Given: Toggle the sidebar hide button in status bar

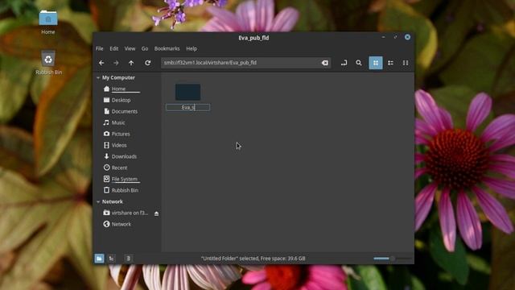Looking at the screenshot, I should pyautogui.click(x=128, y=259).
